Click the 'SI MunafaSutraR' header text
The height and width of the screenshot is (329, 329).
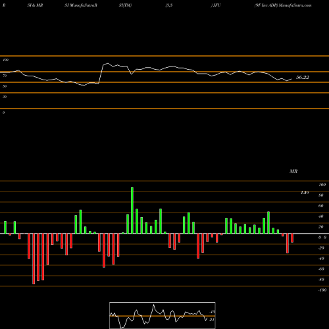(81, 5)
